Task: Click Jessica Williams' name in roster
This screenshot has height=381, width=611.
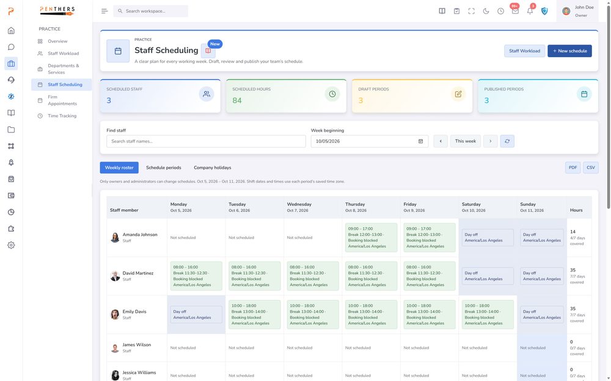Action: [x=139, y=372]
